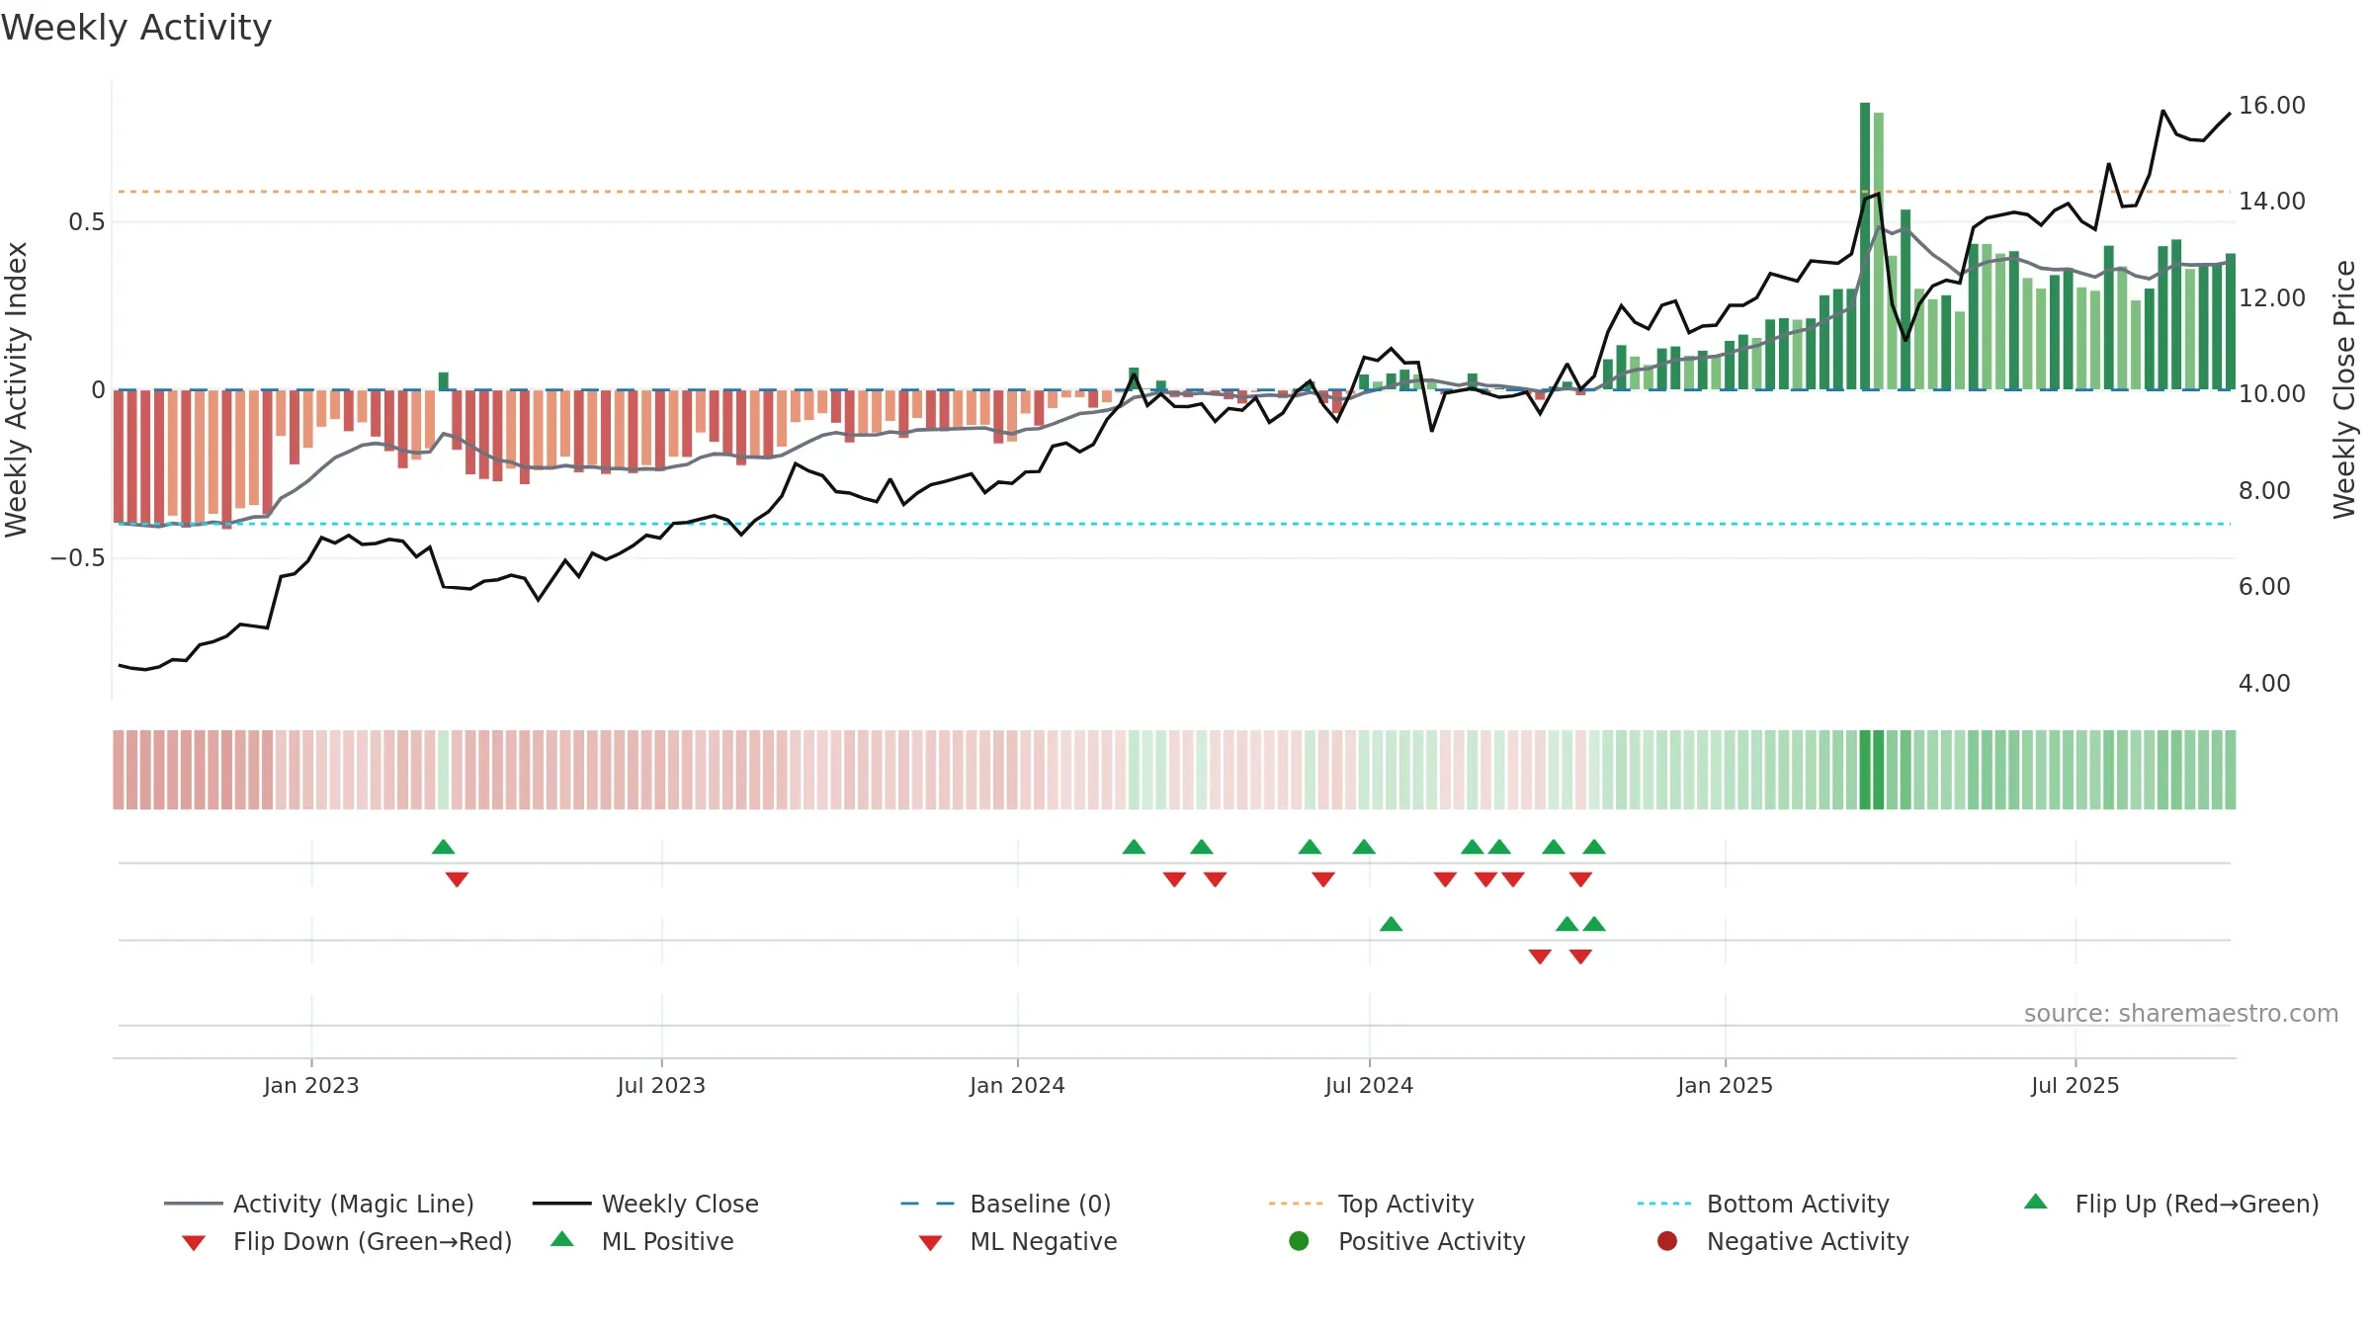Click the −0.5 activity index tick
The width and height of the screenshot is (2372, 1334).
tap(78, 558)
